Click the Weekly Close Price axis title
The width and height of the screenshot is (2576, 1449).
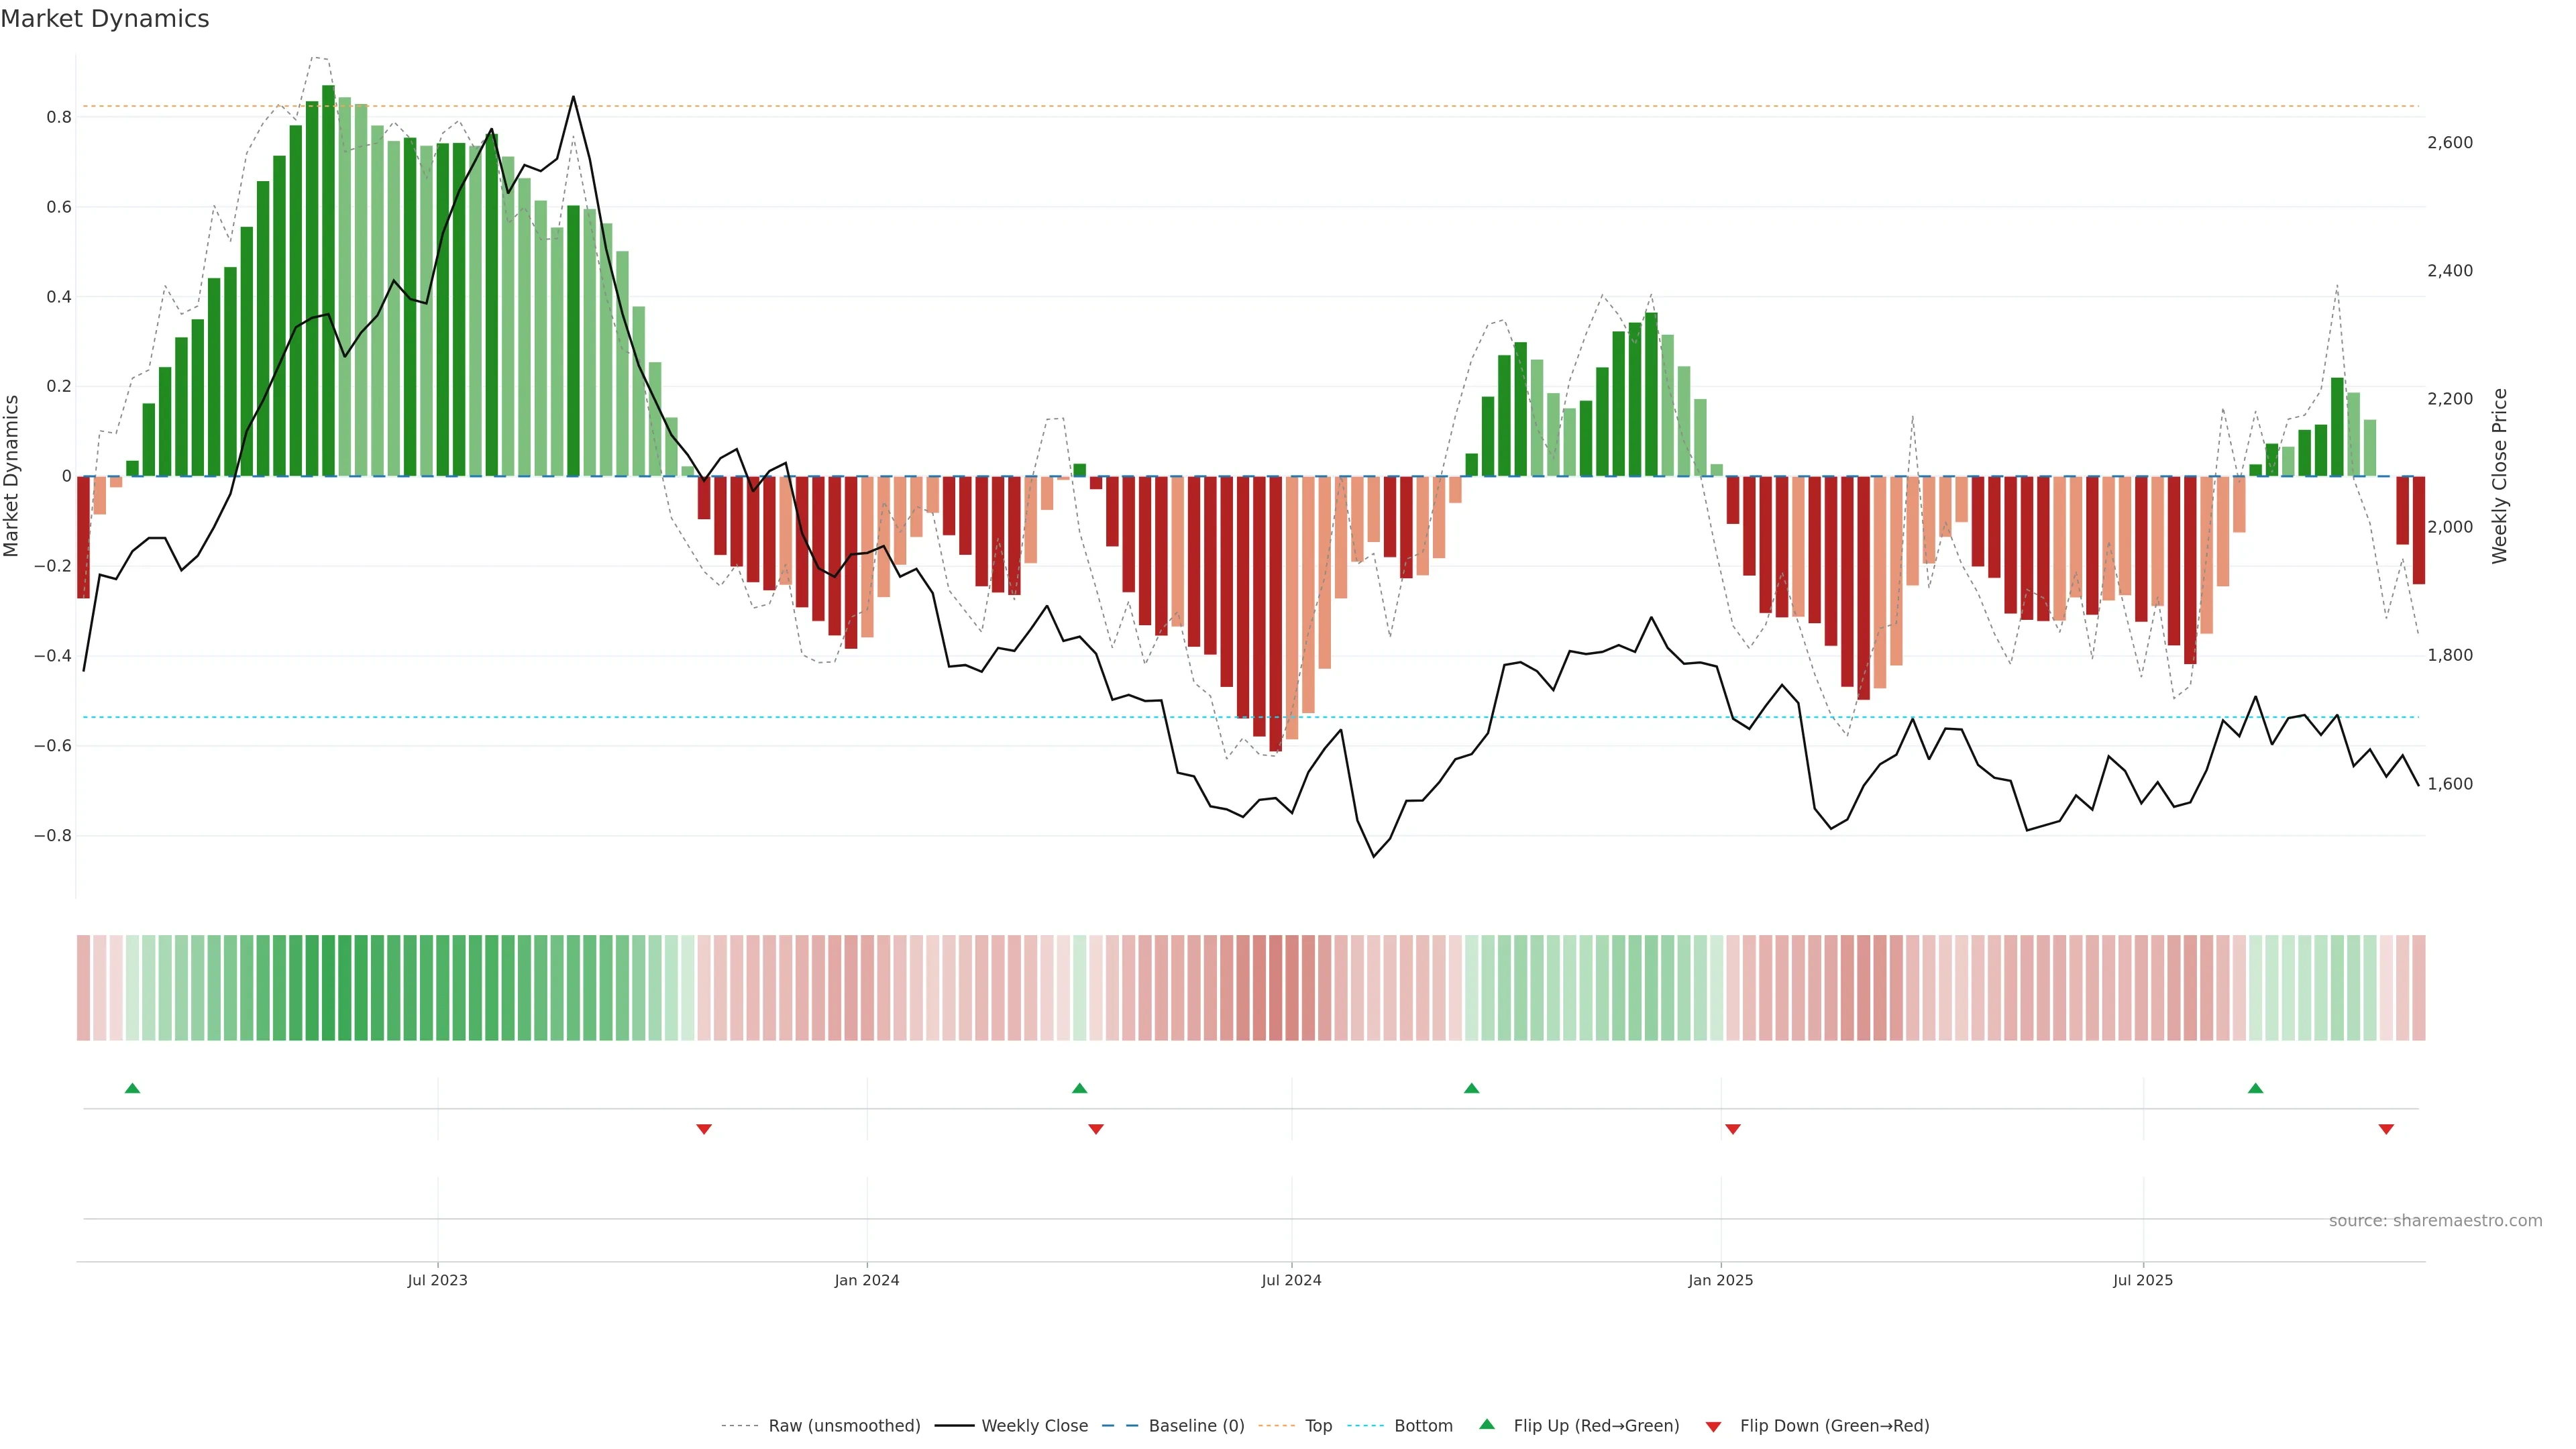2499,476
